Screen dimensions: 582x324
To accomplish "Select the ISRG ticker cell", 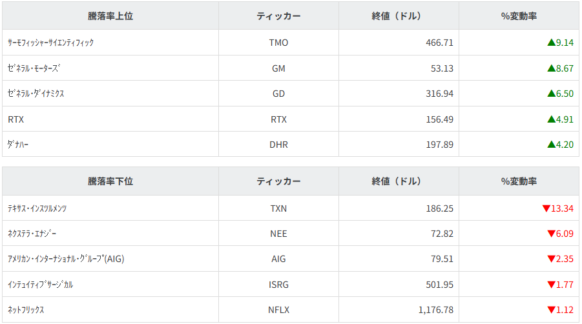I will [278, 285].
